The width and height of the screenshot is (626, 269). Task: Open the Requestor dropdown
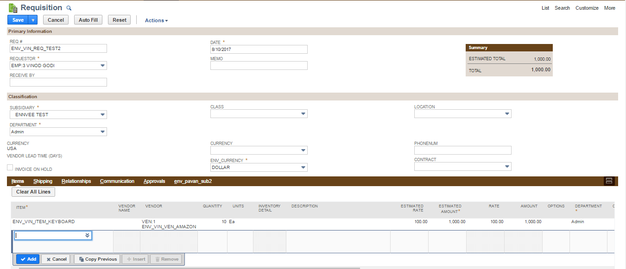(x=102, y=65)
